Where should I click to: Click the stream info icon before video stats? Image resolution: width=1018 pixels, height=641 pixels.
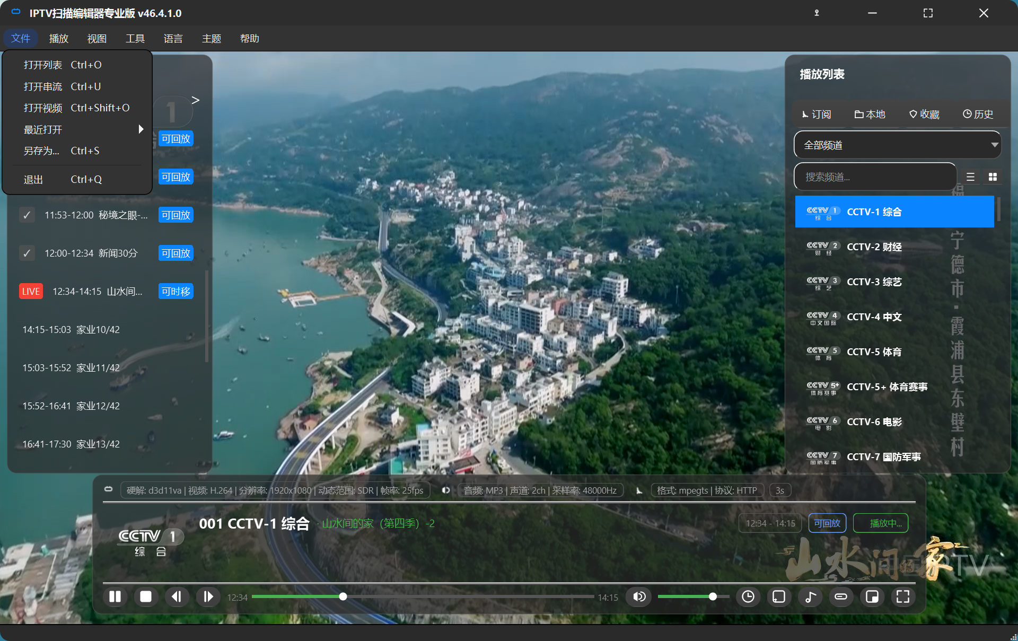click(x=108, y=489)
